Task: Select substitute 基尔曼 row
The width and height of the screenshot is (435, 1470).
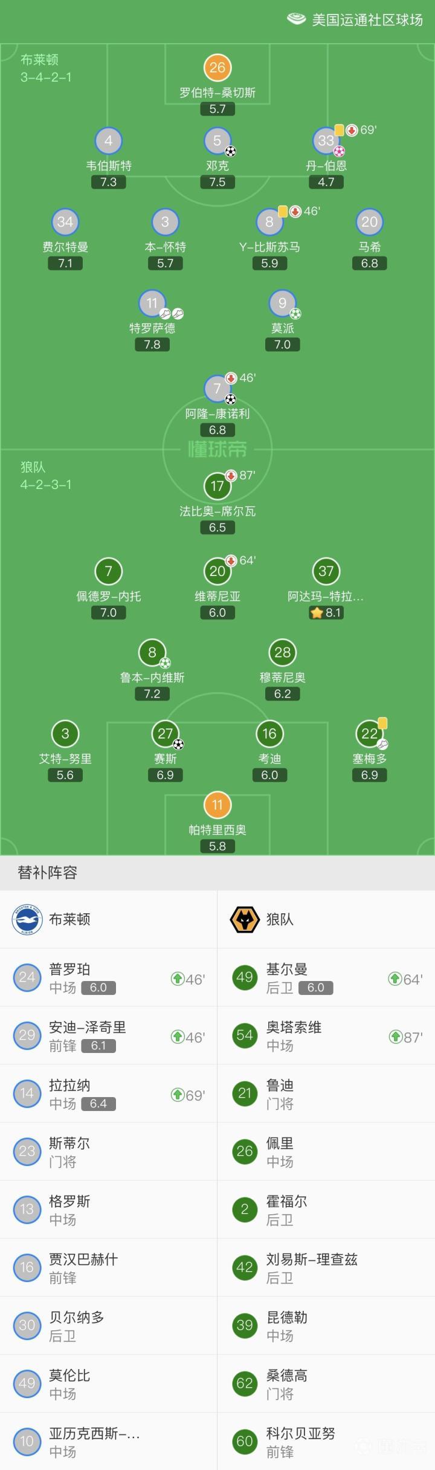Action: [326, 977]
